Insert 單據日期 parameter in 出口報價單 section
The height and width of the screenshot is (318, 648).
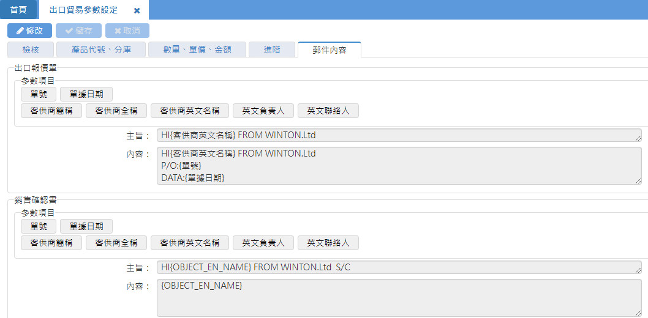pos(86,94)
